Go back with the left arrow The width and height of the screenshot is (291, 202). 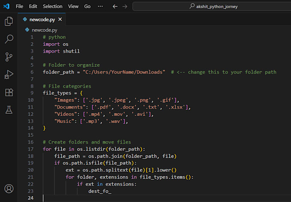click(x=115, y=6)
